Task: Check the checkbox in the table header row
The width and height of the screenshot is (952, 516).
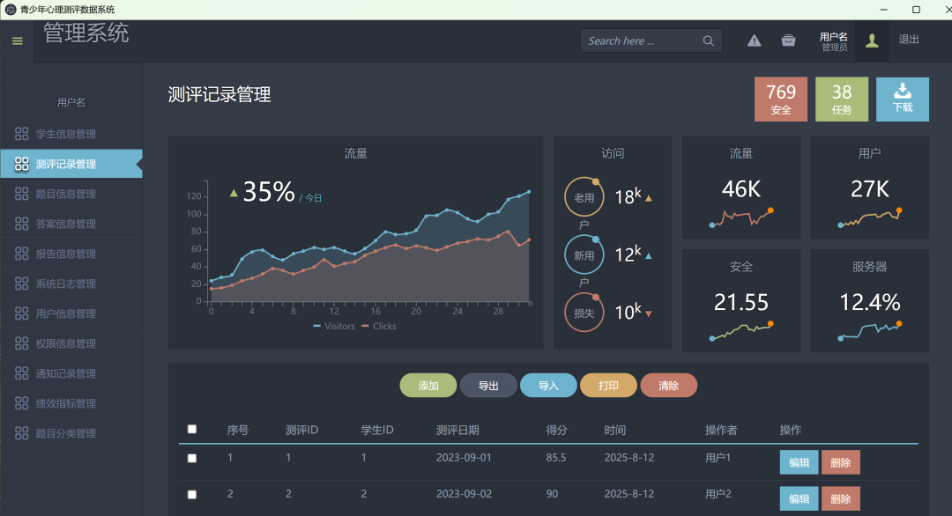Action: click(191, 427)
